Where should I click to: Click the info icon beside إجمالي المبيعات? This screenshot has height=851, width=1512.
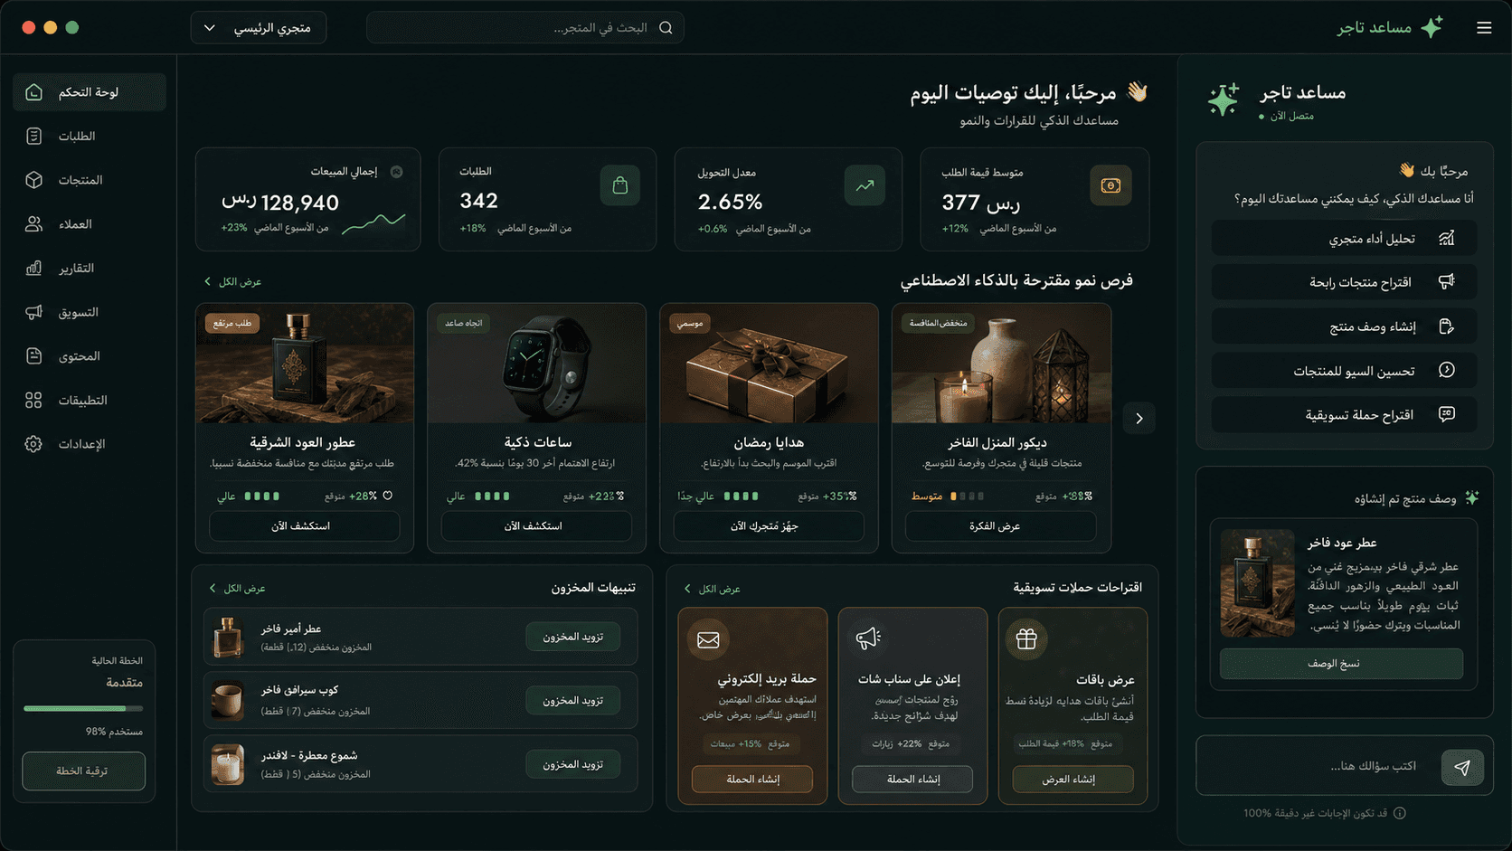click(396, 172)
